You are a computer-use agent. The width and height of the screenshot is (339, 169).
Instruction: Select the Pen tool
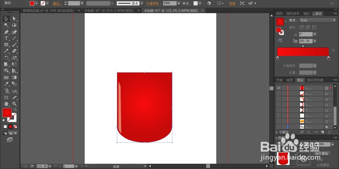point(6,32)
